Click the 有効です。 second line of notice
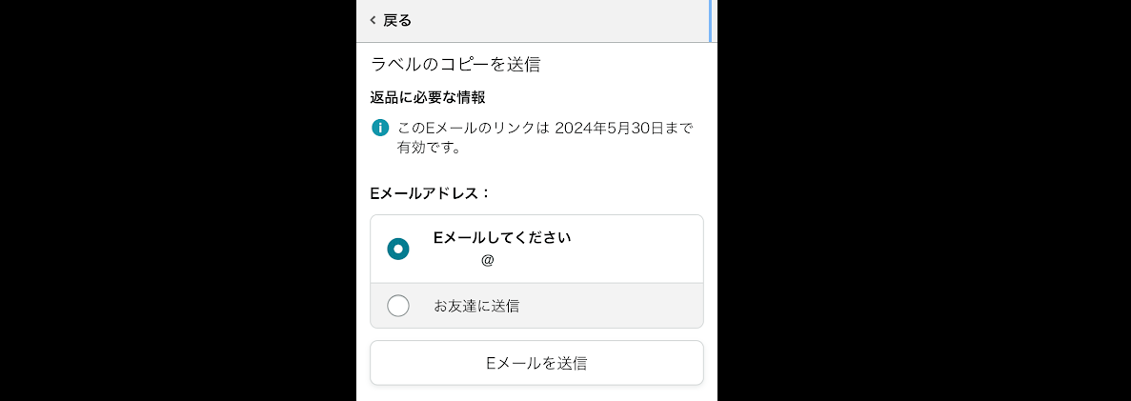 tap(429, 150)
